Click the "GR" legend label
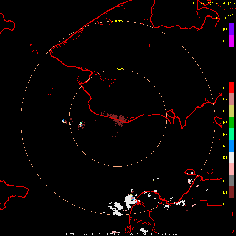This screenshot has width=236, height=236. click(x=225, y=99)
